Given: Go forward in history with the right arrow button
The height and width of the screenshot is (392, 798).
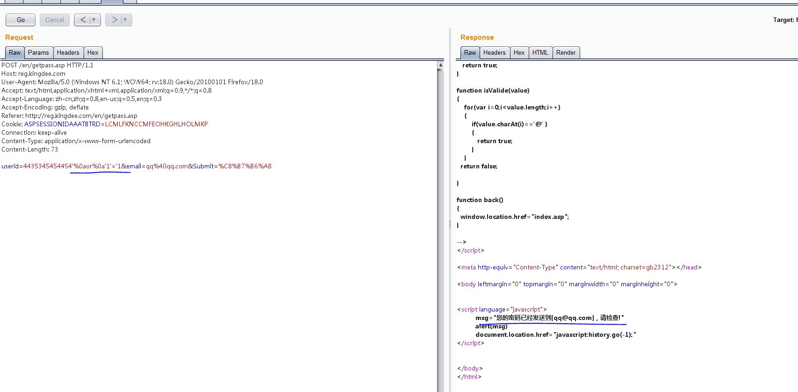Looking at the screenshot, I should click(x=114, y=20).
